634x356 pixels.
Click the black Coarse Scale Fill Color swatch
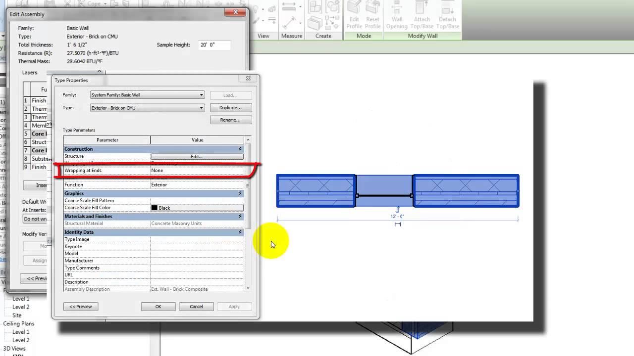pyautogui.click(x=154, y=208)
